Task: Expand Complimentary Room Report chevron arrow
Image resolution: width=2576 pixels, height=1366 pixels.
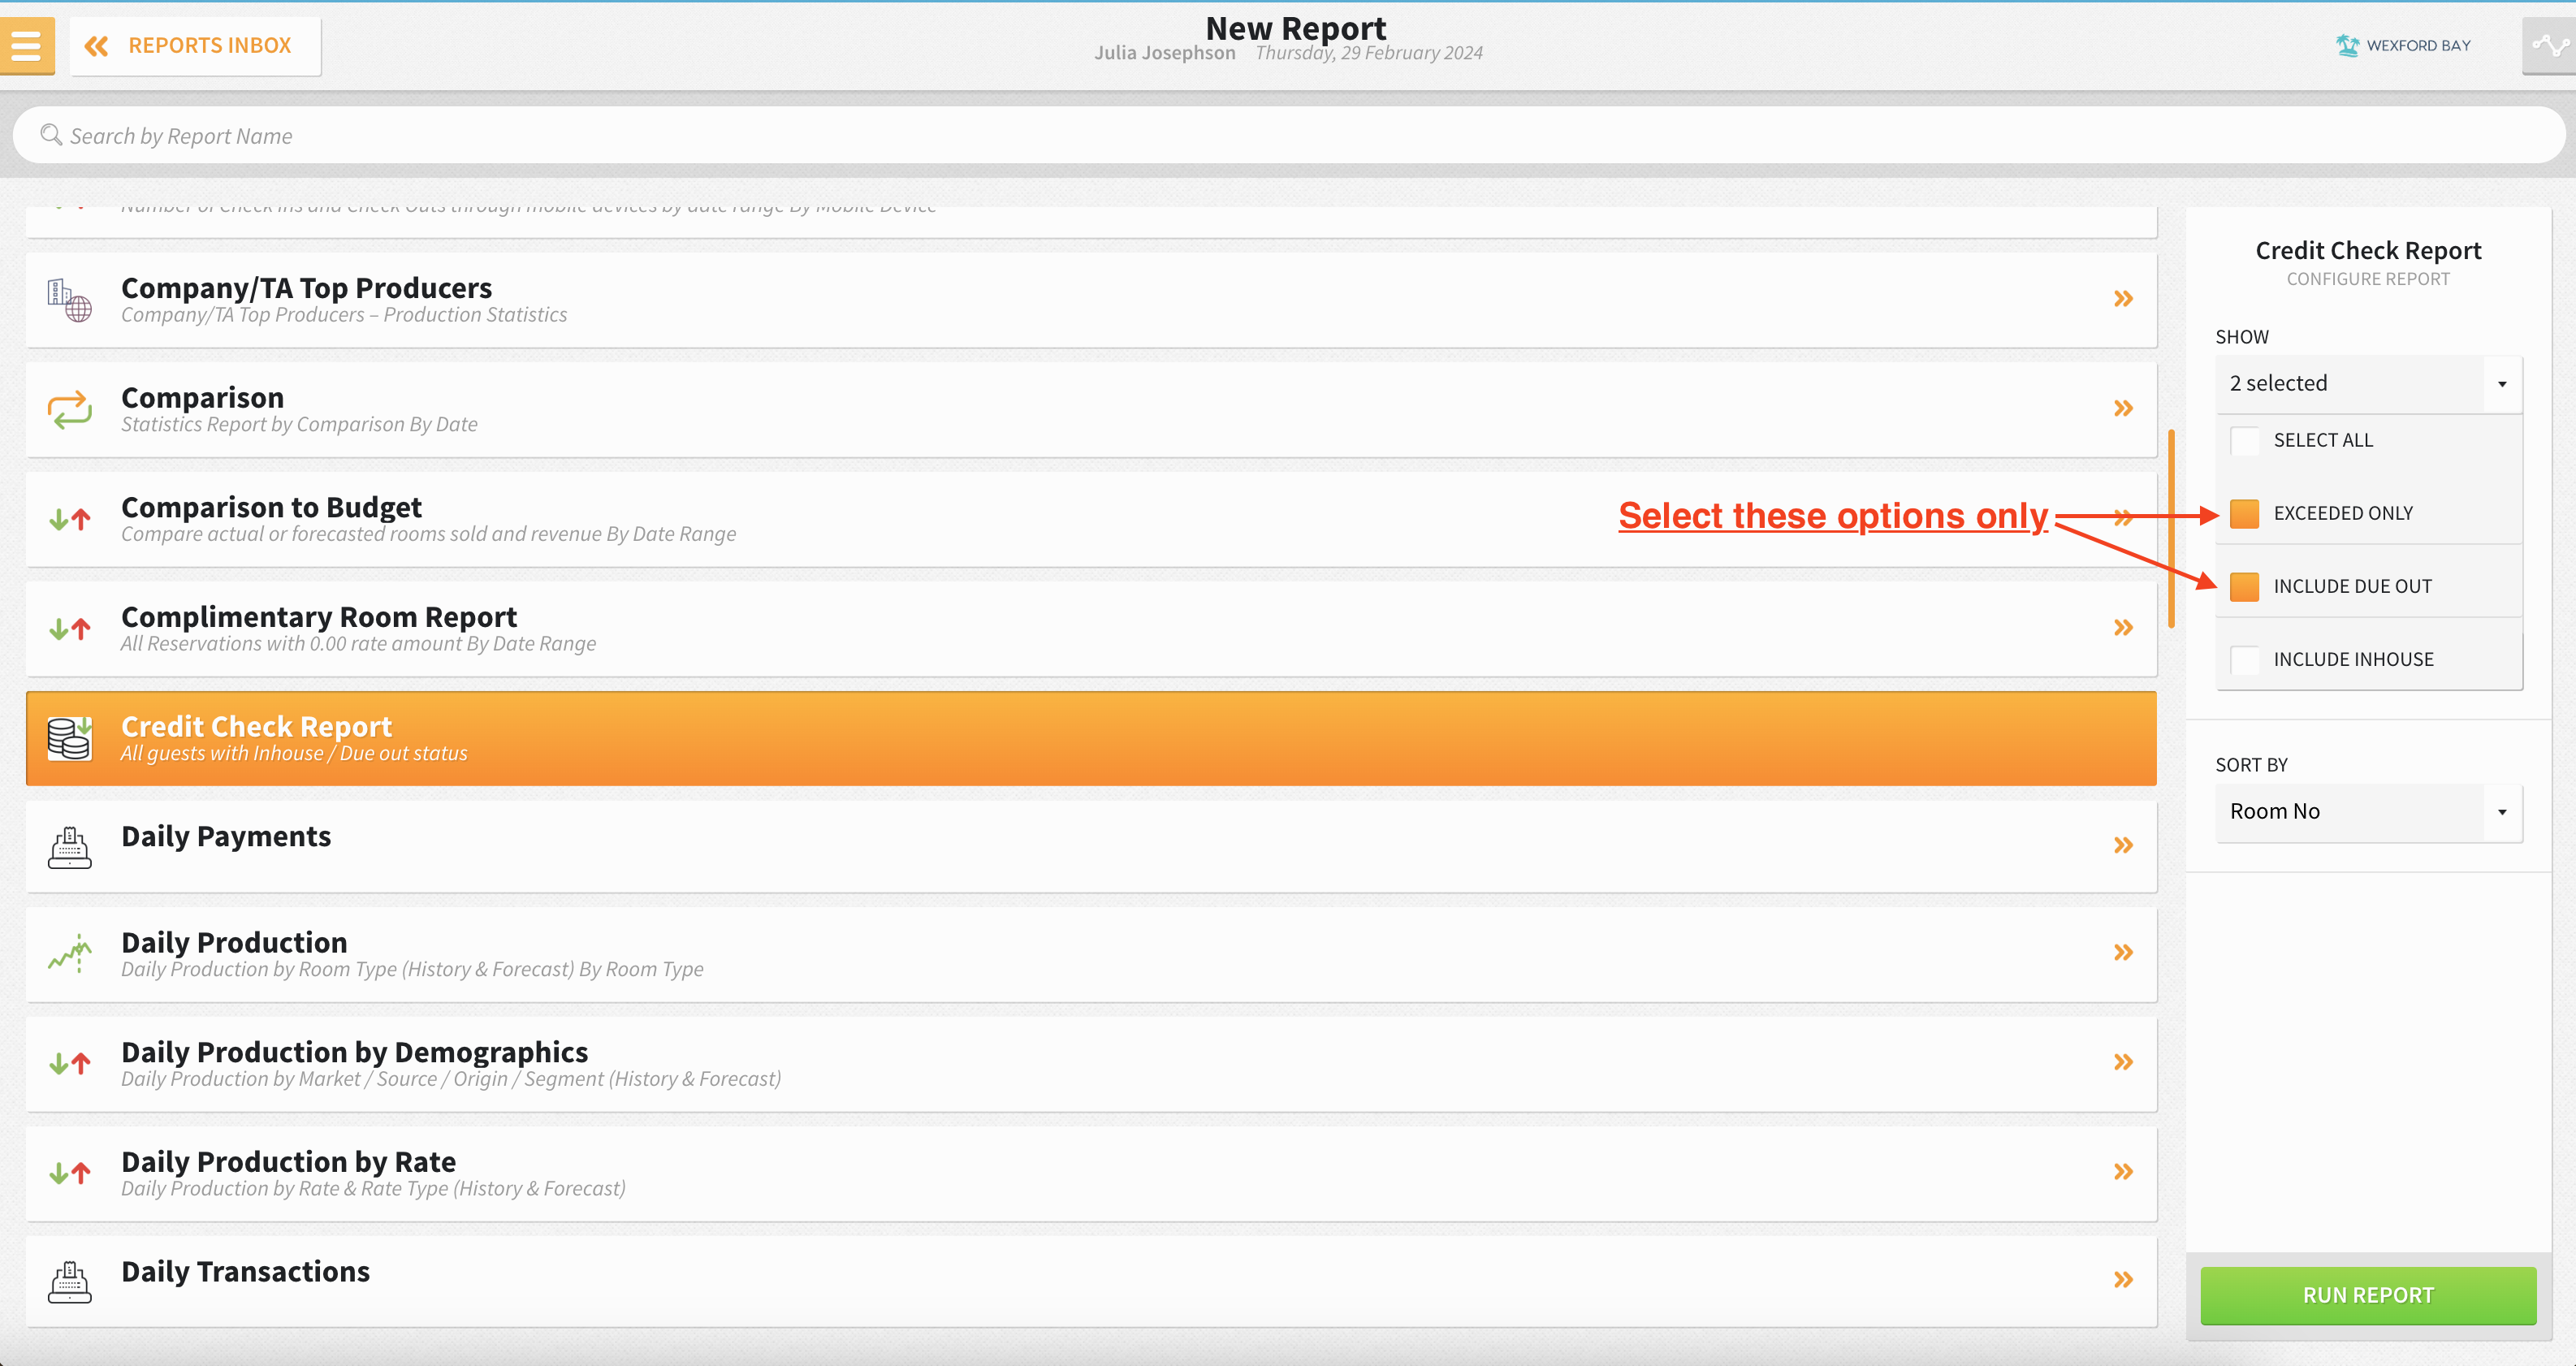Action: (x=2123, y=628)
